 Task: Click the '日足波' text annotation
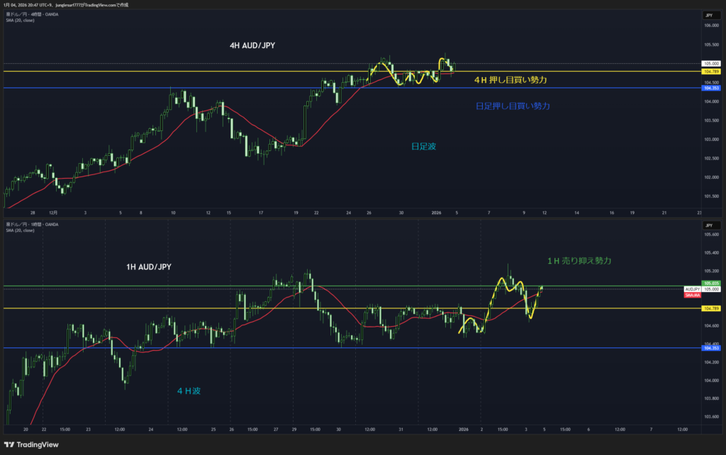click(x=423, y=147)
